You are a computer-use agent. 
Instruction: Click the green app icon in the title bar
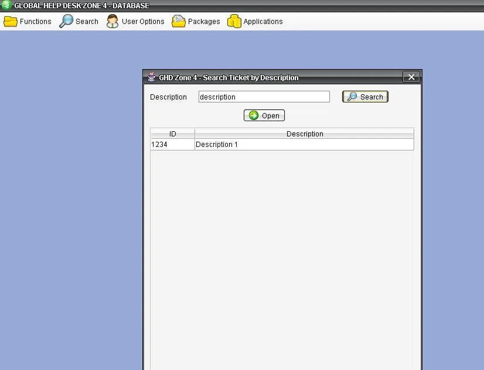[6, 5]
